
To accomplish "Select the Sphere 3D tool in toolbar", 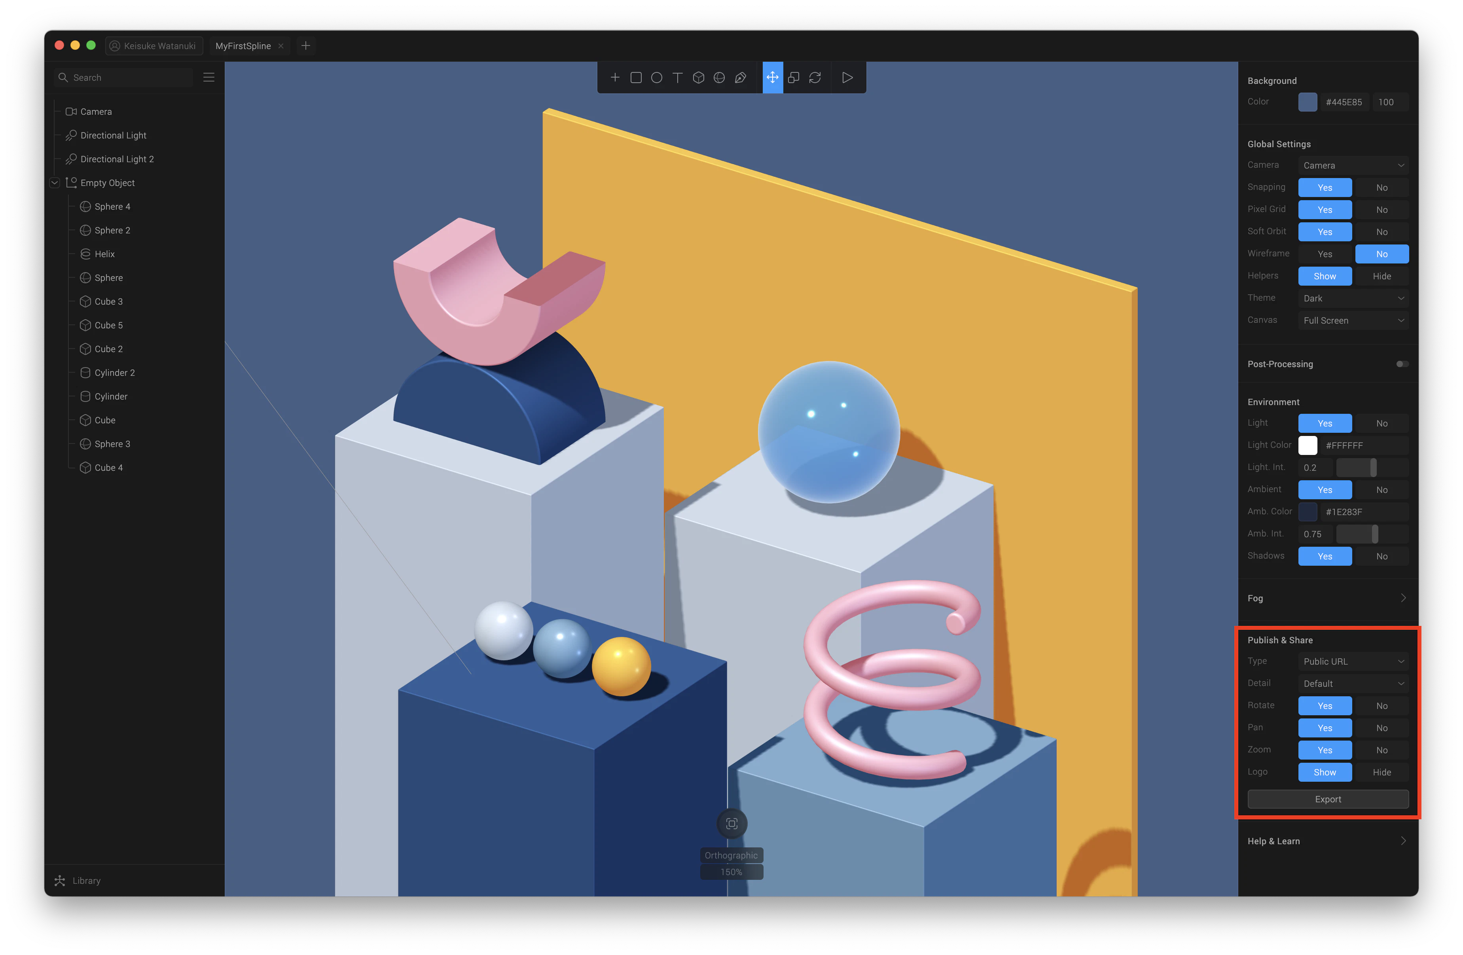I will point(719,78).
